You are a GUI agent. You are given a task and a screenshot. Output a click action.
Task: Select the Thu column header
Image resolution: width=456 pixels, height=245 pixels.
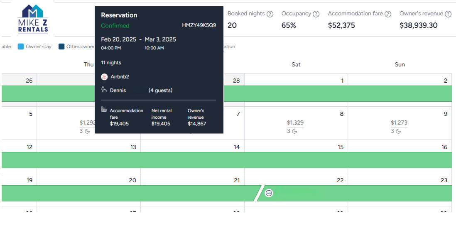88,64
